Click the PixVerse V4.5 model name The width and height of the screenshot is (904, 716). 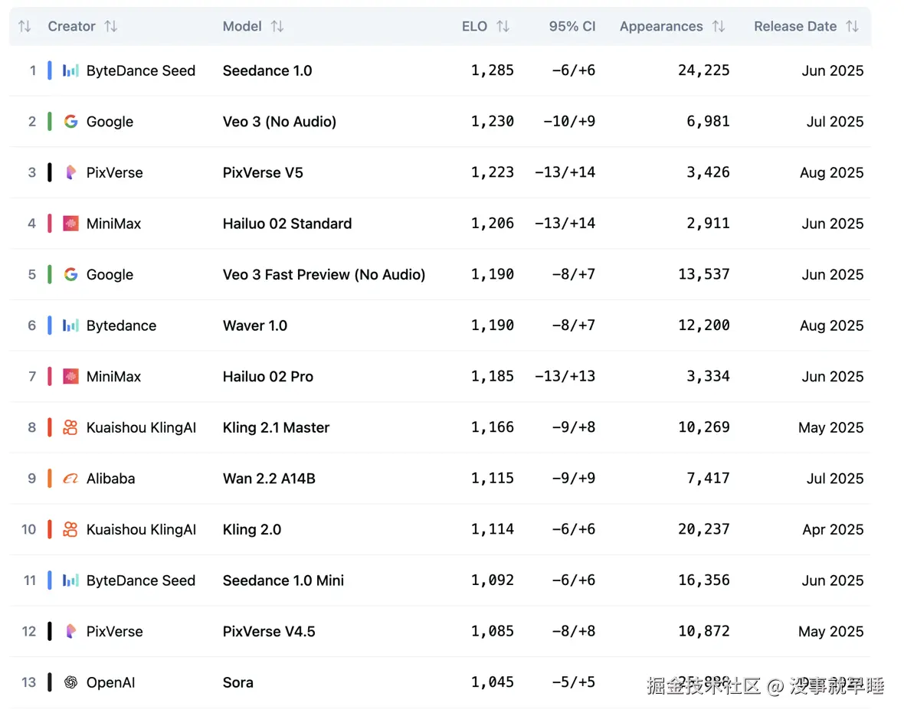(x=268, y=632)
